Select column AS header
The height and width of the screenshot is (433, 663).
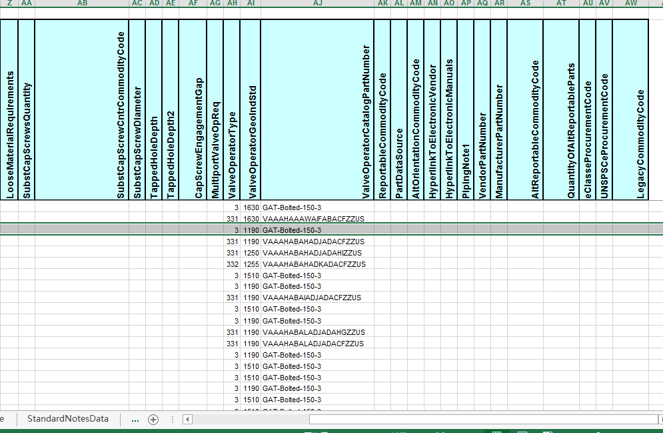pyautogui.click(x=525, y=3)
